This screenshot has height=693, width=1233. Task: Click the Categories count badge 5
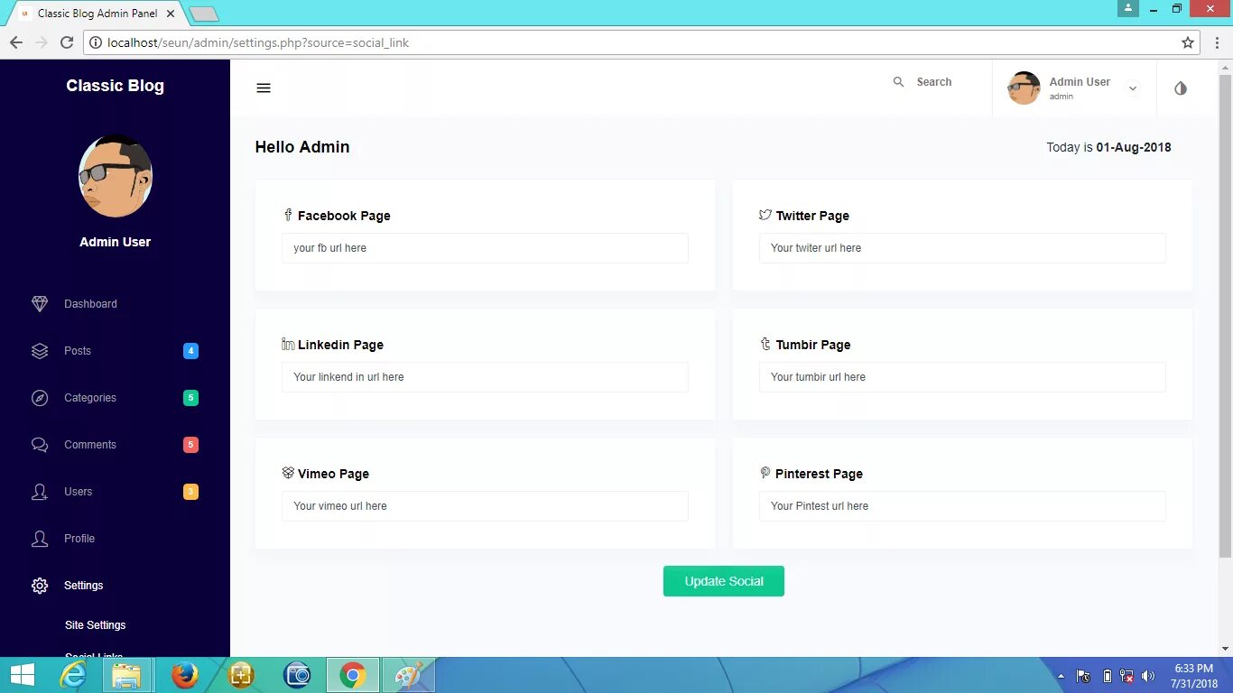pos(190,398)
